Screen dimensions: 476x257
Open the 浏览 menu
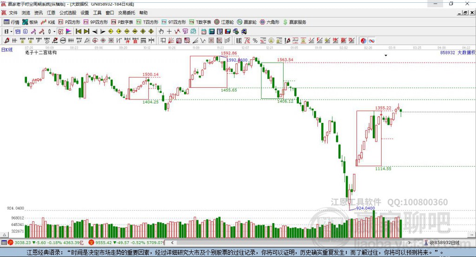26,13
